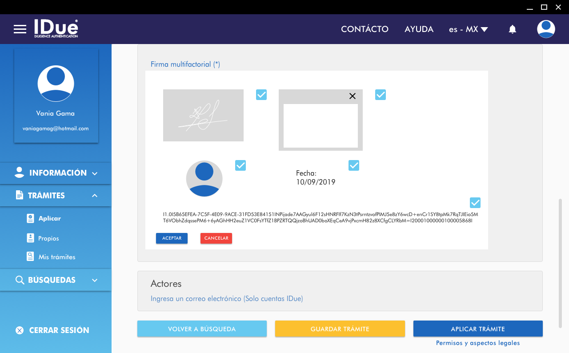Open the Contácto menu item
The width and height of the screenshot is (569, 353).
pyautogui.click(x=365, y=29)
